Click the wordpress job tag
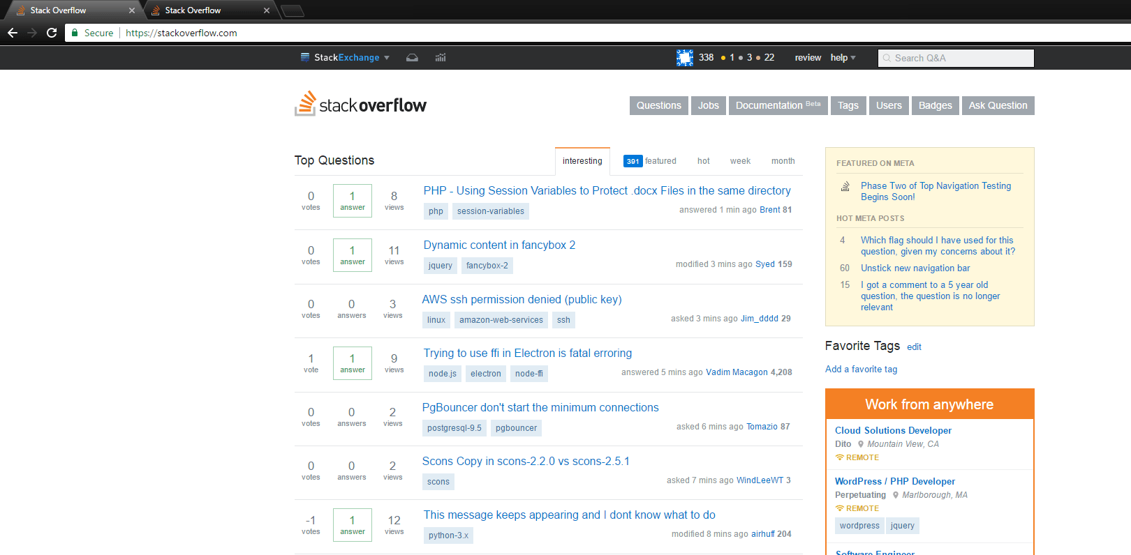This screenshot has height=555, width=1131. (x=859, y=526)
